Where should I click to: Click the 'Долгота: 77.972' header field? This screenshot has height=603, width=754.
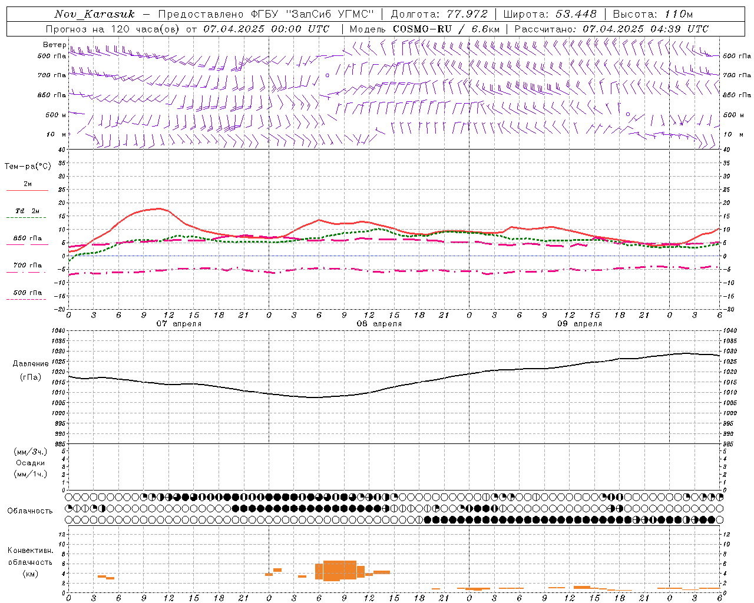(x=439, y=14)
